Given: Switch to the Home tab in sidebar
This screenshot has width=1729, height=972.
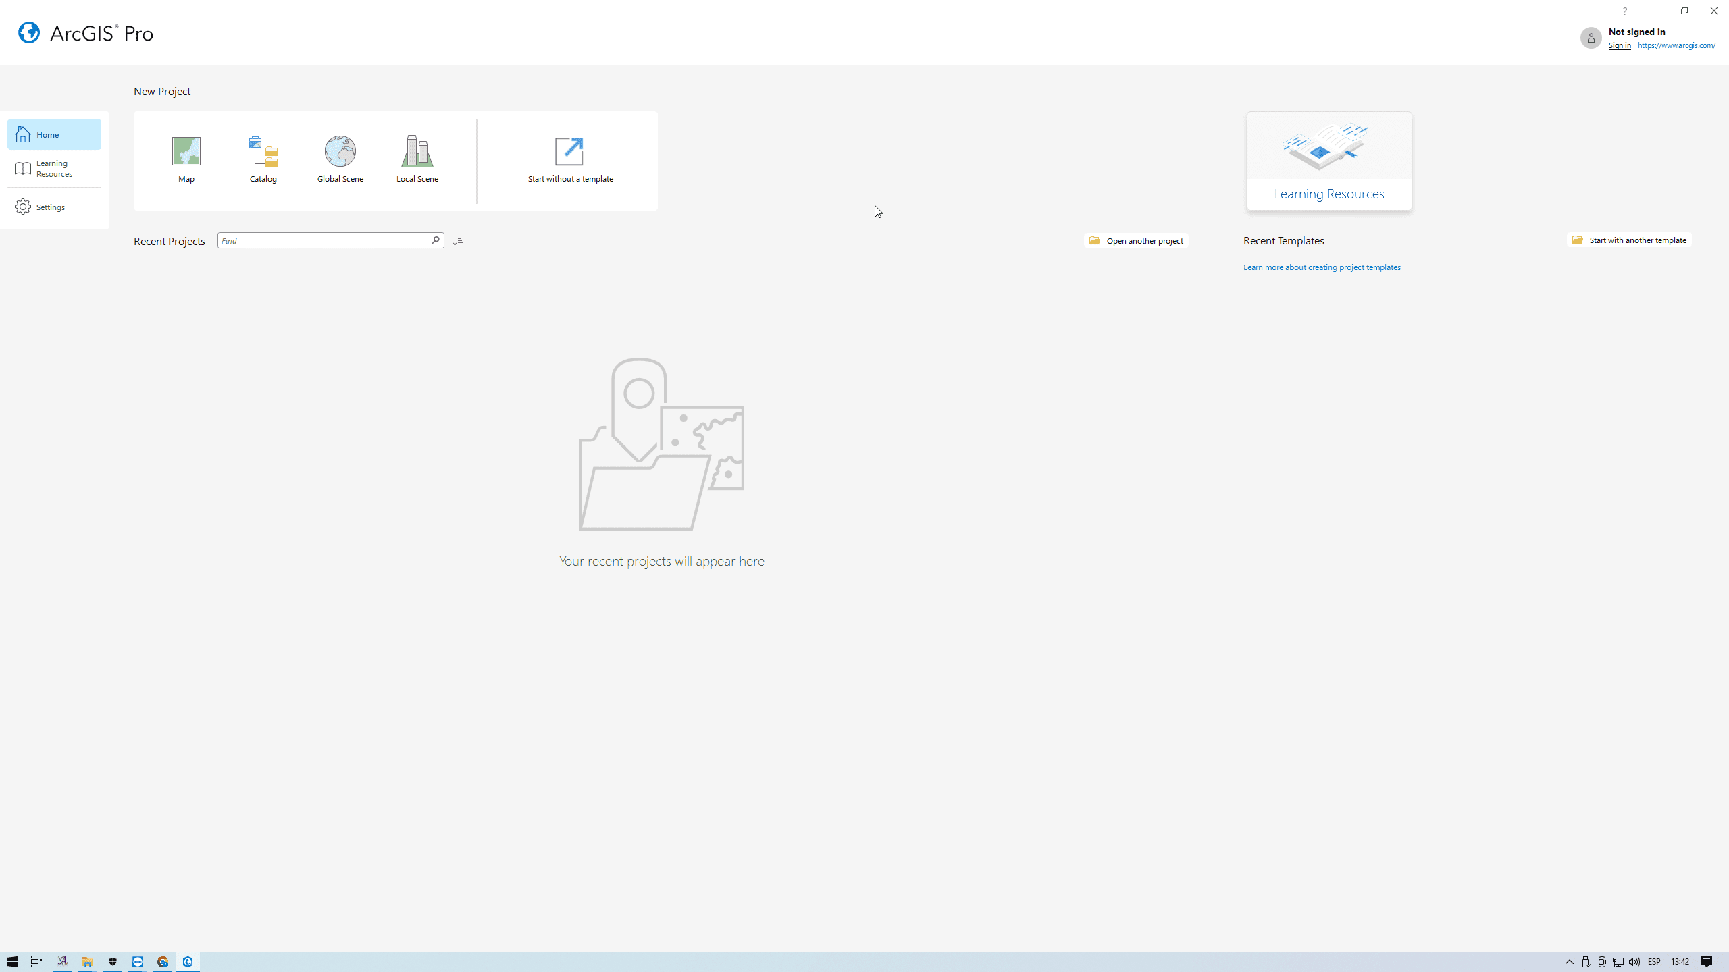Looking at the screenshot, I should tap(54, 134).
